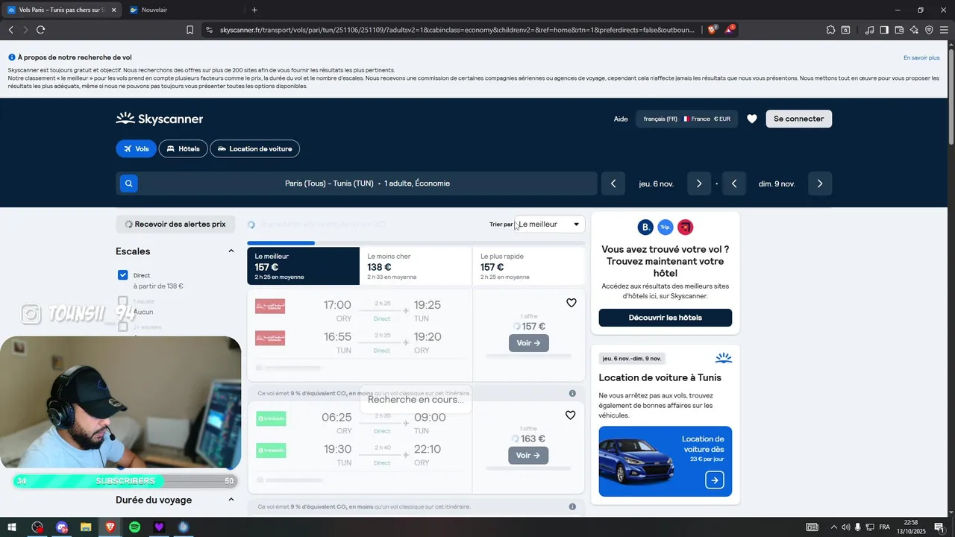This screenshot has width=955, height=537.
Task: Click Découvrir les hôtels button
Action: pos(665,318)
